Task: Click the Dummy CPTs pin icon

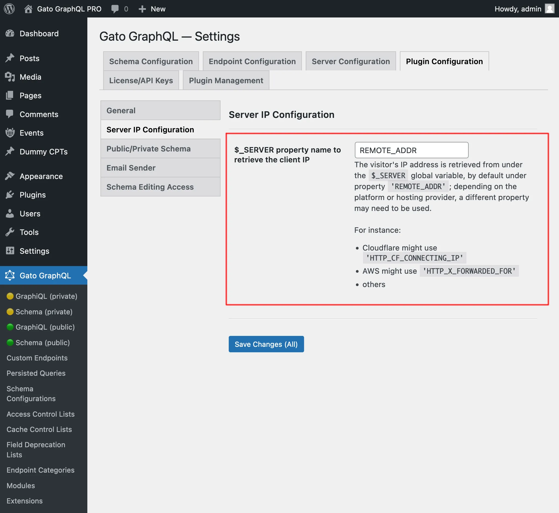Action: coord(10,151)
